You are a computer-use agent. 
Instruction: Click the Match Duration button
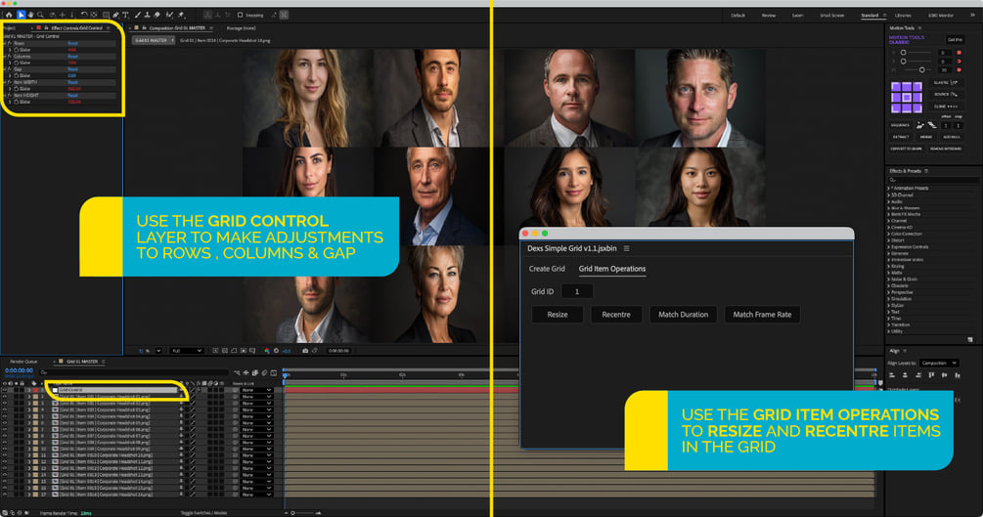click(684, 315)
